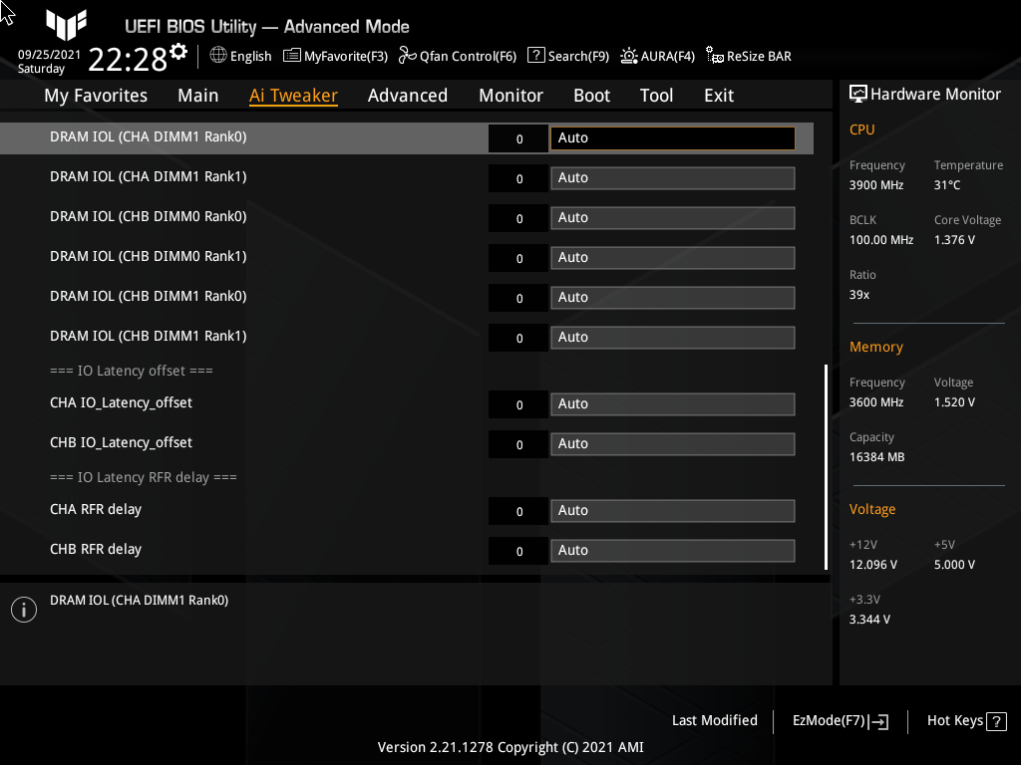Click the info icon in help panel
Image resolution: width=1021 pixels, height=765 pixels.
pyautogui.click(x=24, y=610)
